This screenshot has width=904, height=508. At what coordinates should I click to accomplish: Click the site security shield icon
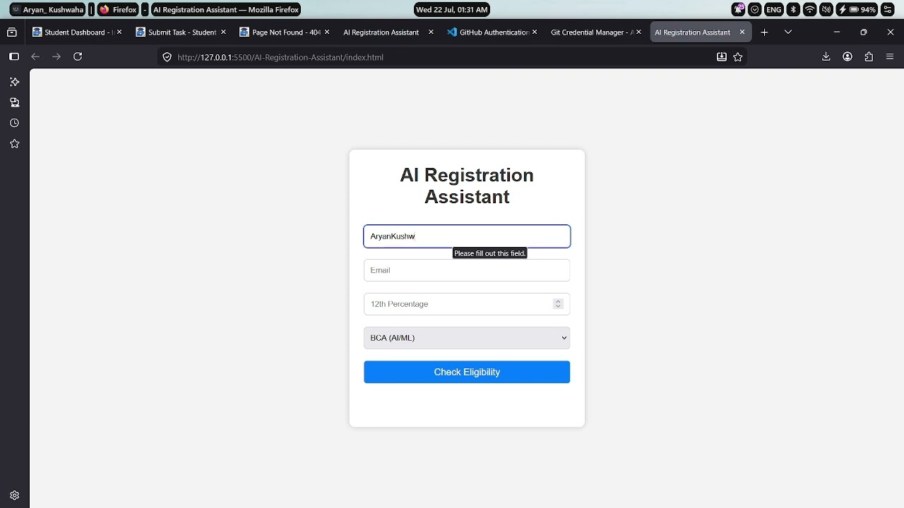pos(167,57)
